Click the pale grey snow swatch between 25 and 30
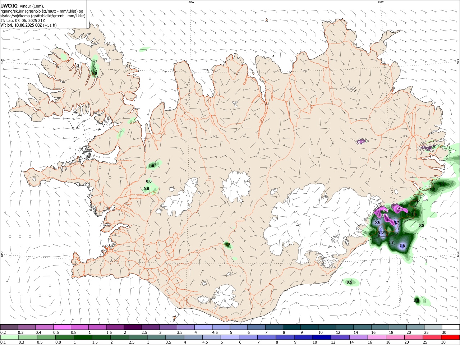The width and height of the screenshot is (460, 345). click(433, 327)
